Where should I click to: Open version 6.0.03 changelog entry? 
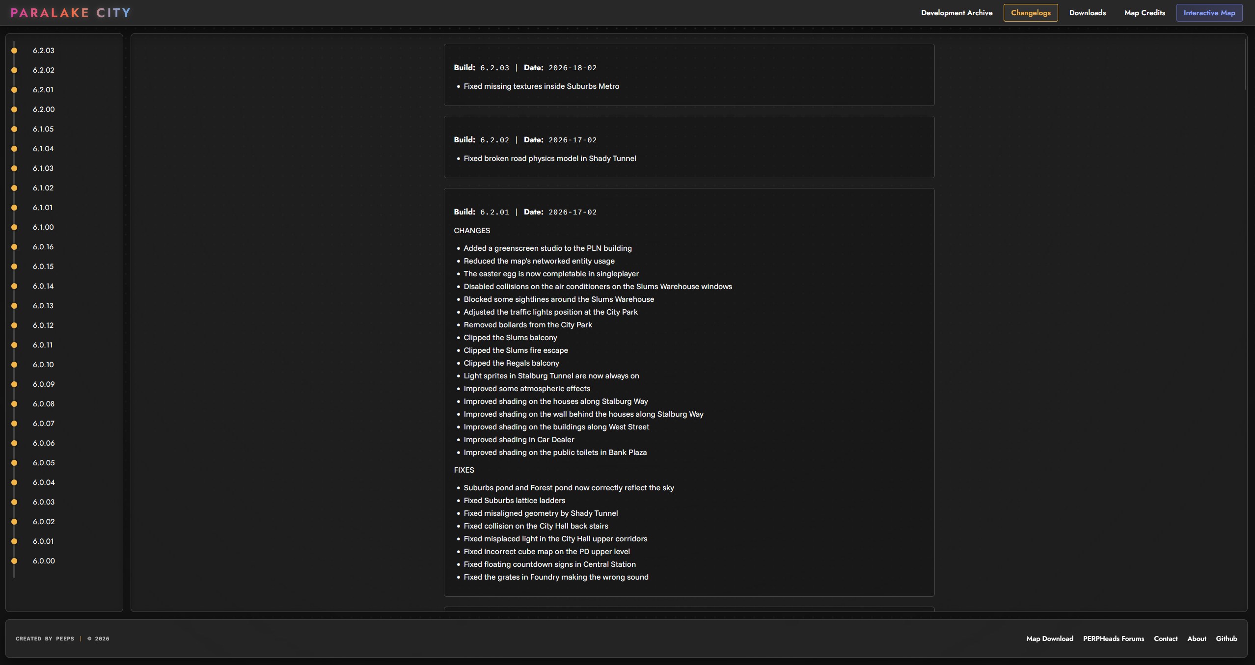[44, 502]
